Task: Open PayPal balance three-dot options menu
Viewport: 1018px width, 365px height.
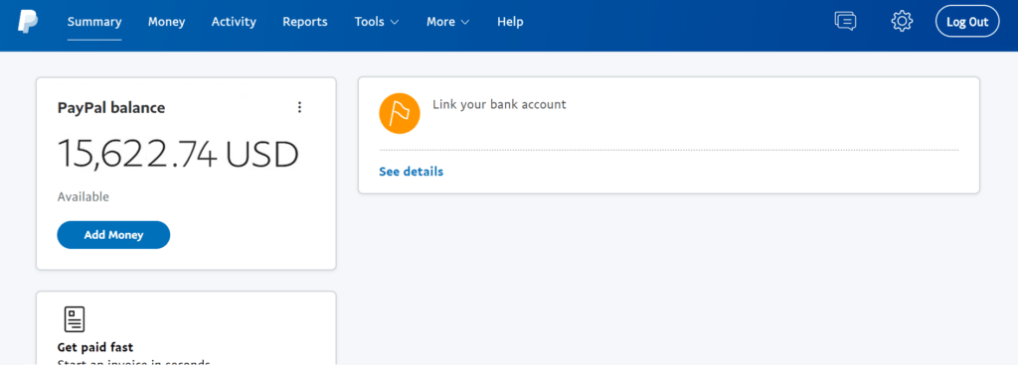Action: [x=299, y=107]
